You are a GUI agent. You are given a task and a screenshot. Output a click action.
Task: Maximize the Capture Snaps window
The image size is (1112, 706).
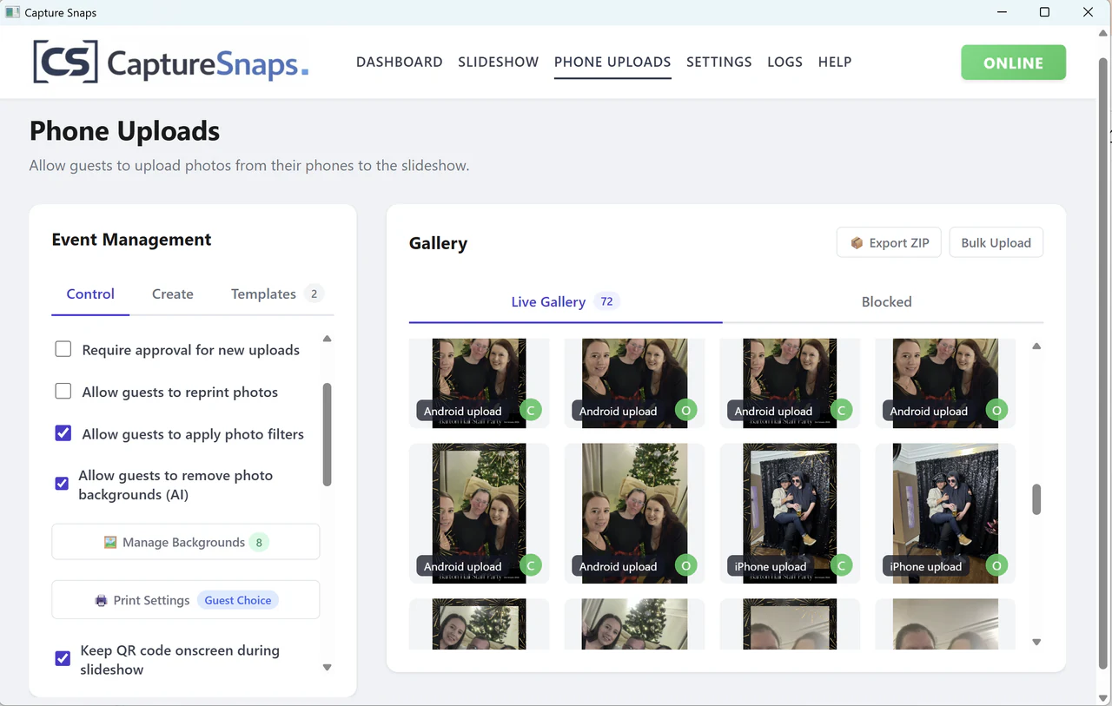coord(1044,12)
